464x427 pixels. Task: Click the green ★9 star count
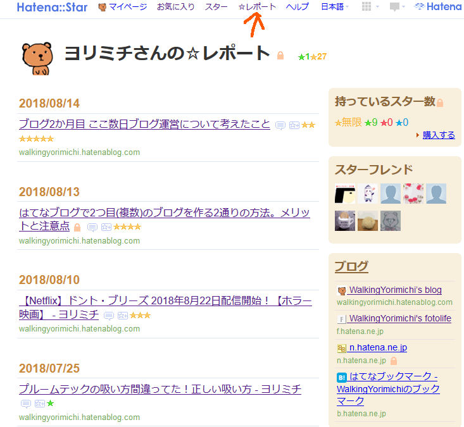pos(371,122)
